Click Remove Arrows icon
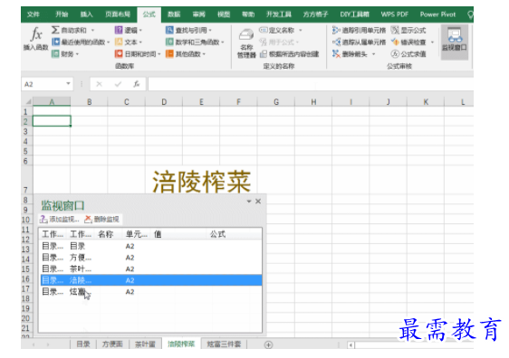 336,53
